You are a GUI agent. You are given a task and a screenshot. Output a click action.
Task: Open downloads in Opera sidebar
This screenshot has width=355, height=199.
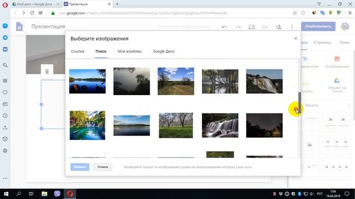(5, 127)
